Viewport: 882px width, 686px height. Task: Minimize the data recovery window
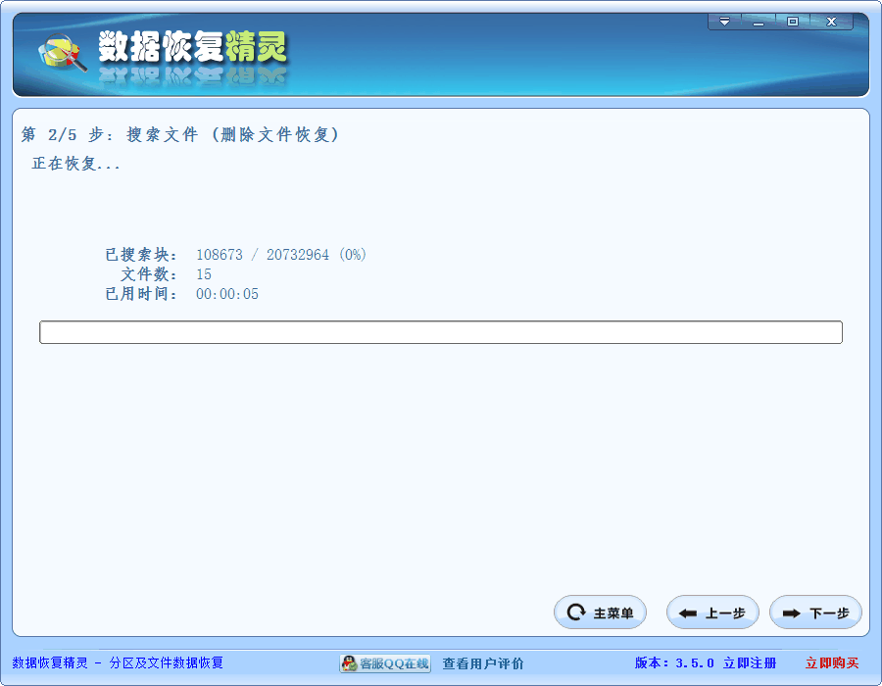[758, 22]
